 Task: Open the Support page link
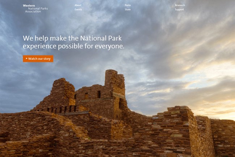coord(179,9)
